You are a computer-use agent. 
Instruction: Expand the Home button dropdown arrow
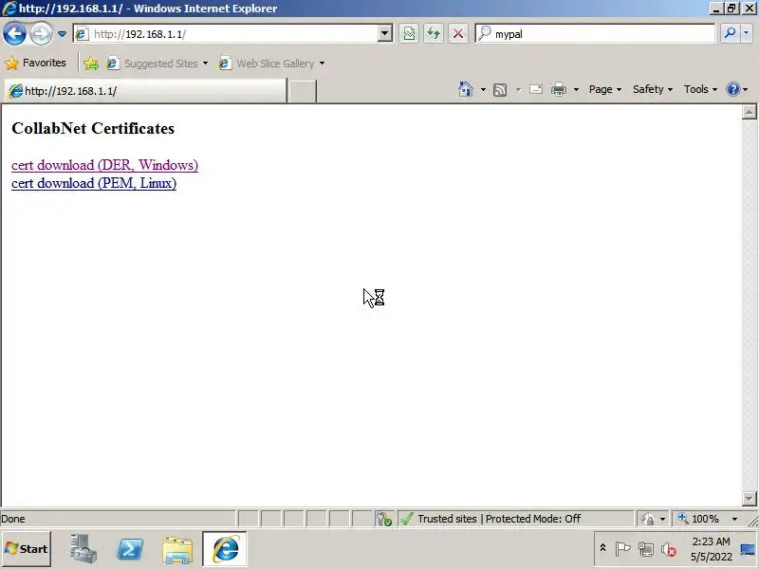coord(483,90)
